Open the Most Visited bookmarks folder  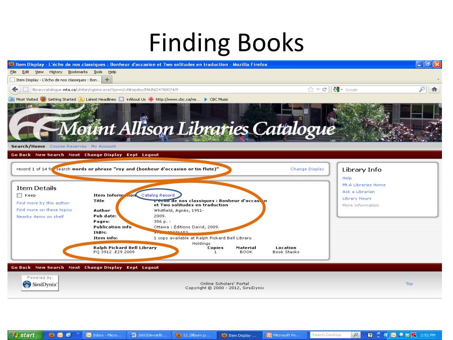point(24,99)
